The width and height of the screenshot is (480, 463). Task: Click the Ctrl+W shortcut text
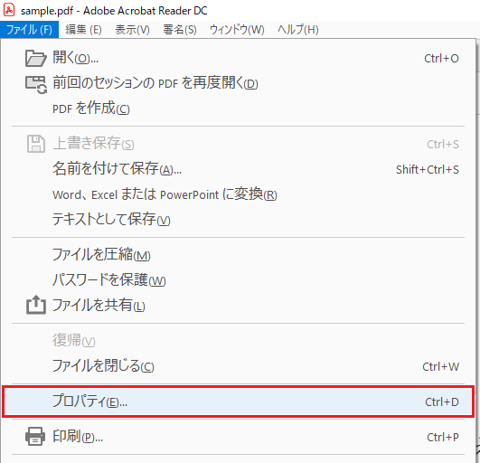point(440,366)
